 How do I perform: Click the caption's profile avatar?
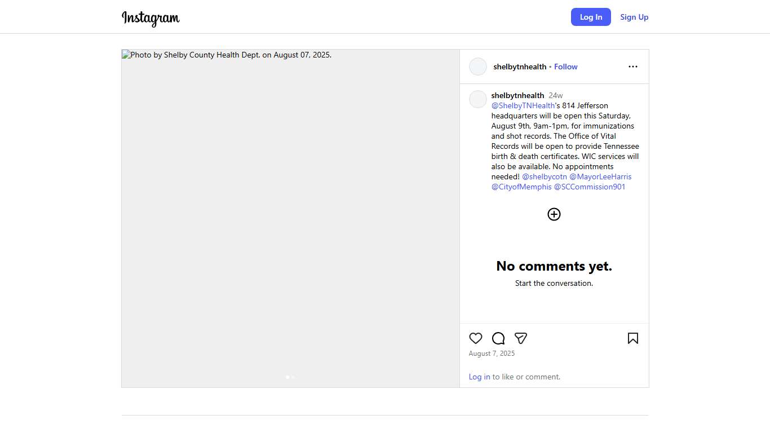click(478, 99)
